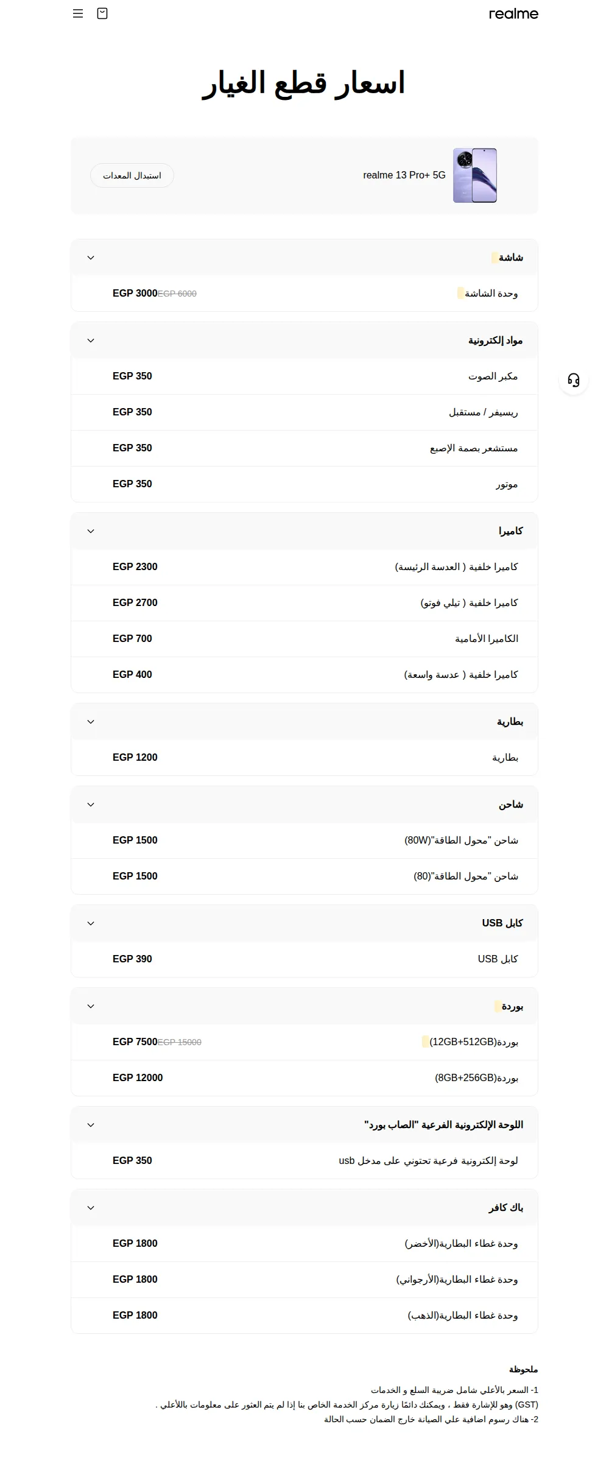The width and height of the screenshot is (609, 1463).
Task: Collapse the اللوحة الإلكترونية الفرعية section chevron
Action: (x=91, y=1125)
